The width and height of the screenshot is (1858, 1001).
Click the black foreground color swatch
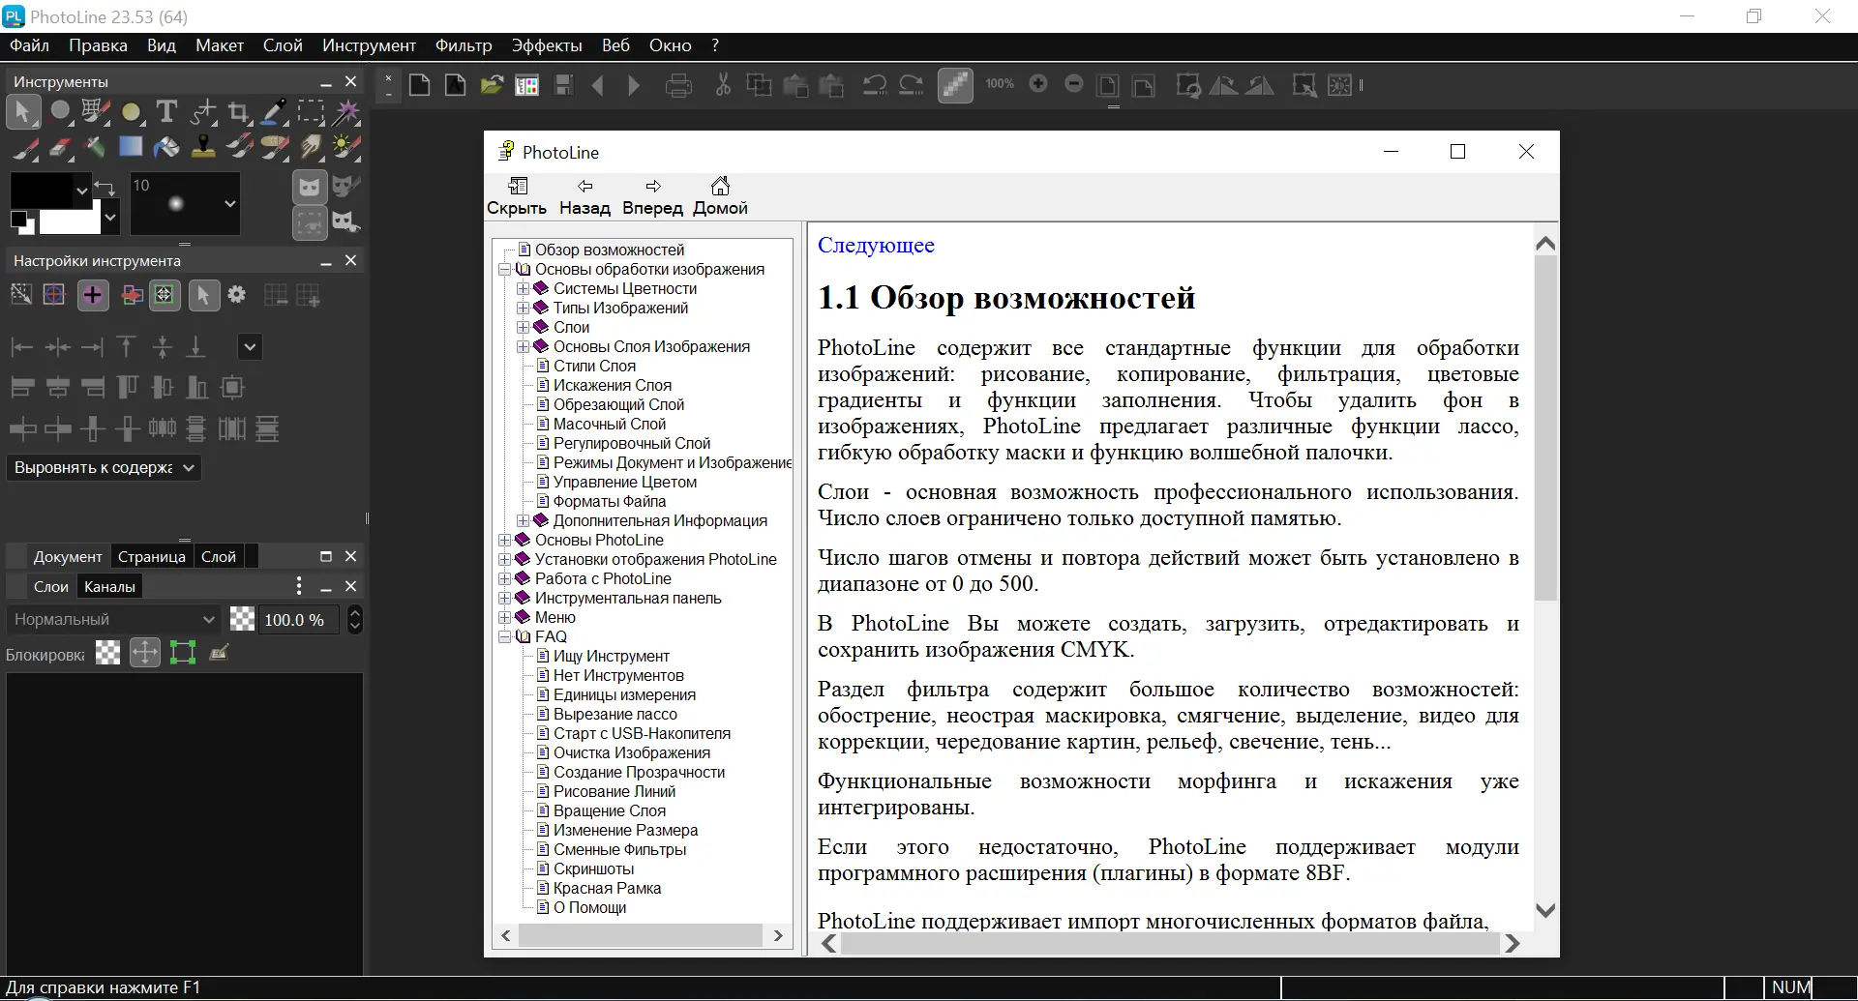click(x=41, y=191)
